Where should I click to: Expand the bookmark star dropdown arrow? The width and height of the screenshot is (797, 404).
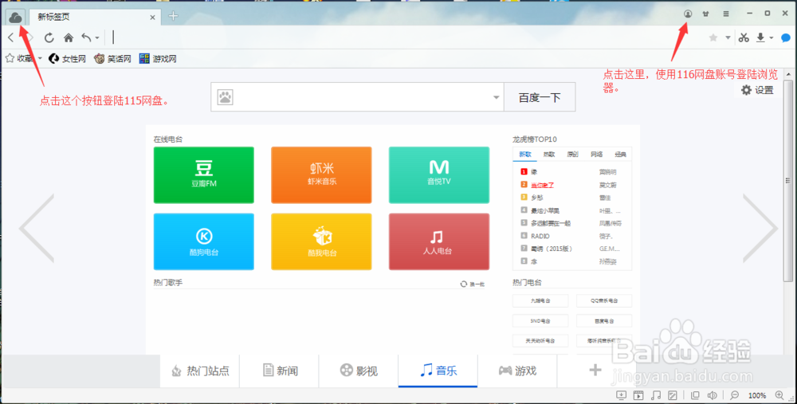[x=728, y=37]
